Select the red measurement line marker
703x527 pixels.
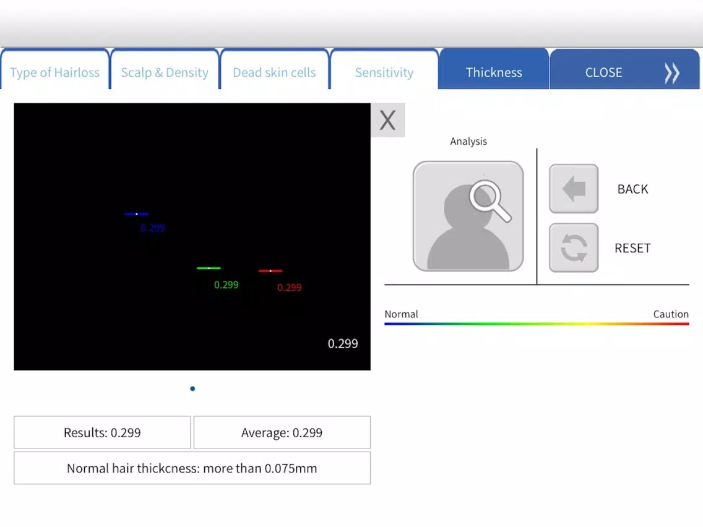point(270,271)
